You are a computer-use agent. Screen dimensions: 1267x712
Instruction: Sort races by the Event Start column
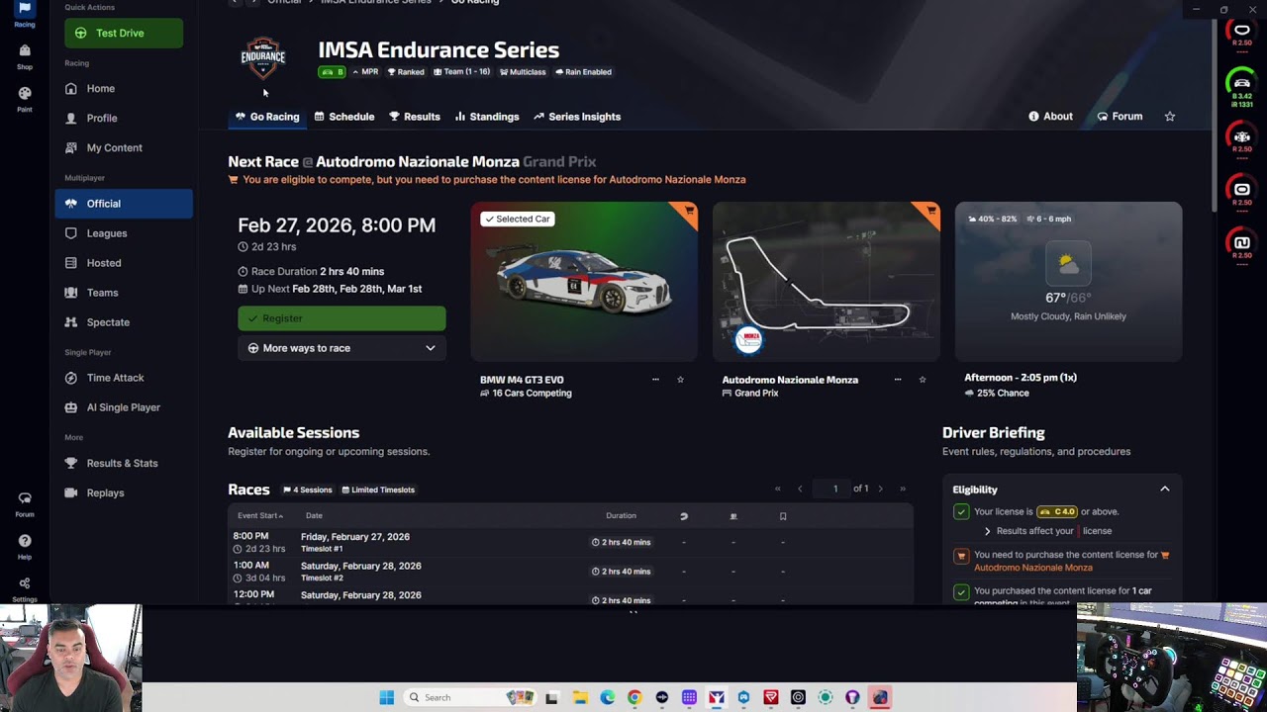pyautogui.click(x=260, y=515)
